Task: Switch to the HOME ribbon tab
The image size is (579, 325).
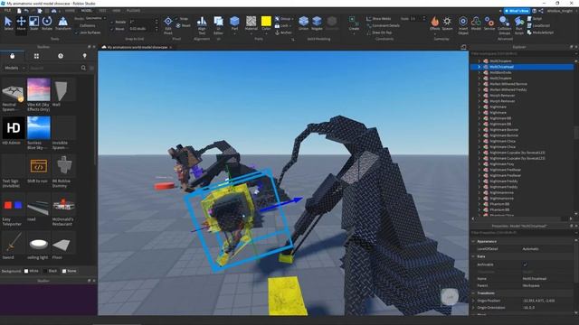Action: click(x=70, y=11)
